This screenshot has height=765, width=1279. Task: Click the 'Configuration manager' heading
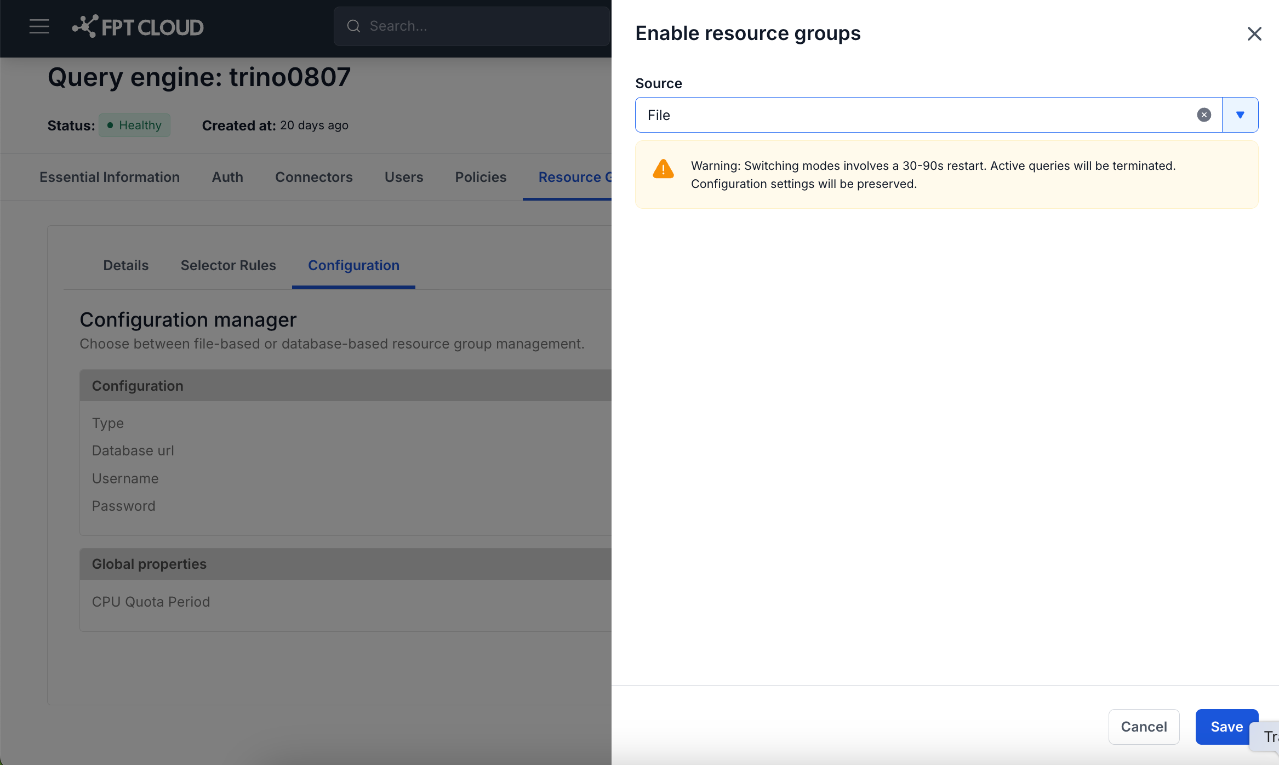point(188,319)
